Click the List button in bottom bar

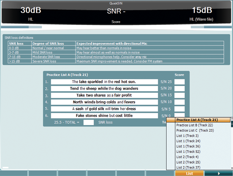189,173
